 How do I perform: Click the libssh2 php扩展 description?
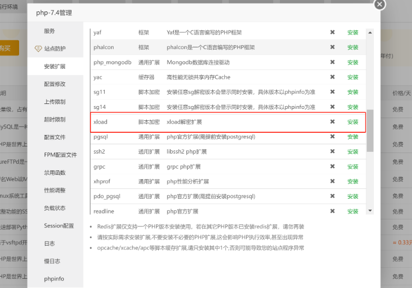(x=187, y=152)
